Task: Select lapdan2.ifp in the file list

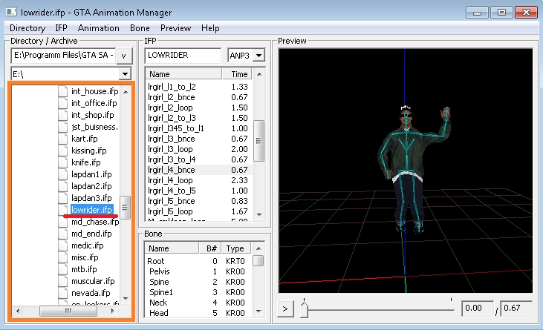Action: [x=91, y=186]
